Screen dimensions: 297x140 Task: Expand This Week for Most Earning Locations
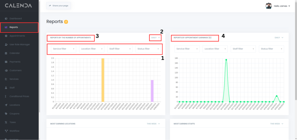(153, 124)
